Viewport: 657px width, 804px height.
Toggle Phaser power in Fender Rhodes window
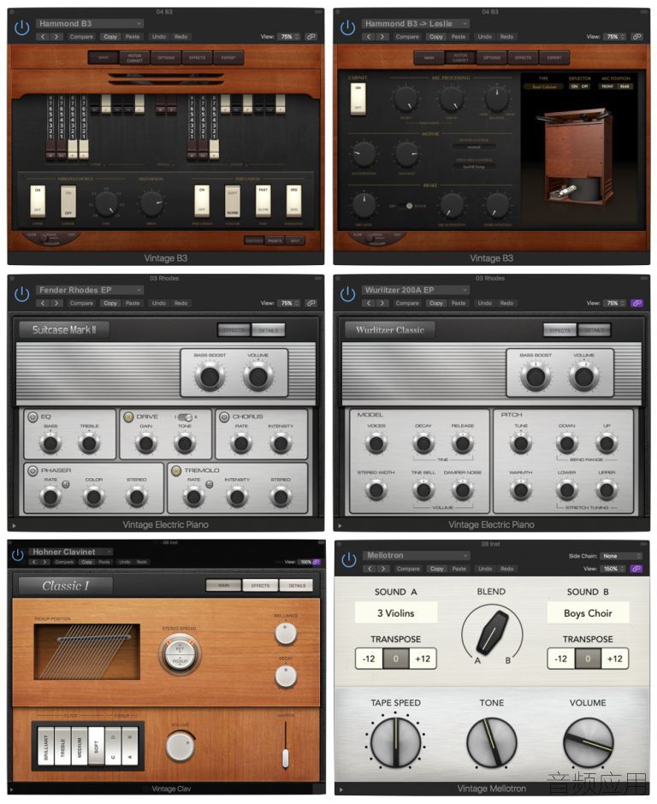tap(33, 470)
